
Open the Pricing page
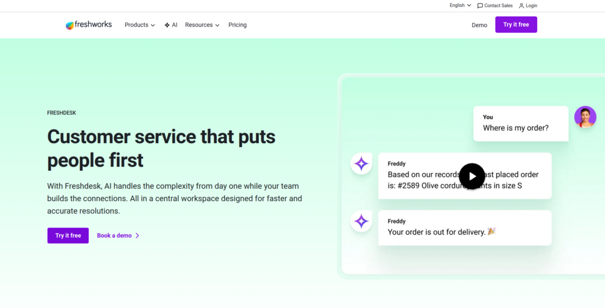coord(238,25)
